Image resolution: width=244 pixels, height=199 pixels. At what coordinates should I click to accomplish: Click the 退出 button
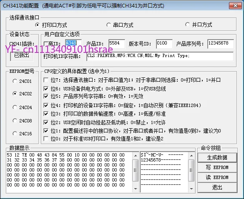tap(217, 187)
